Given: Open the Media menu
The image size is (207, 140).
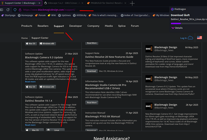Looking at the screenshot, I should pyautogui.click(x=109, y=26).
